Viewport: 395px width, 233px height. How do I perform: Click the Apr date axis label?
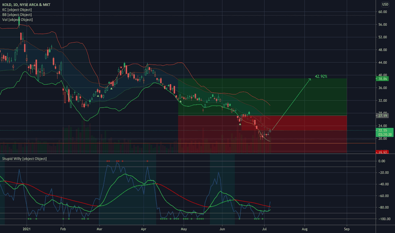[x=144, y=229]
